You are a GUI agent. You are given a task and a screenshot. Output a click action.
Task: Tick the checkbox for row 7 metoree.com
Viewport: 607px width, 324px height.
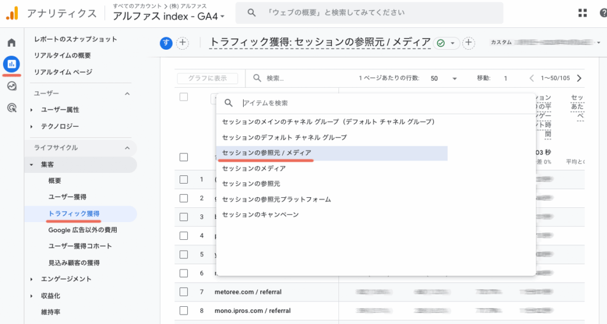(x=184, y=292)
